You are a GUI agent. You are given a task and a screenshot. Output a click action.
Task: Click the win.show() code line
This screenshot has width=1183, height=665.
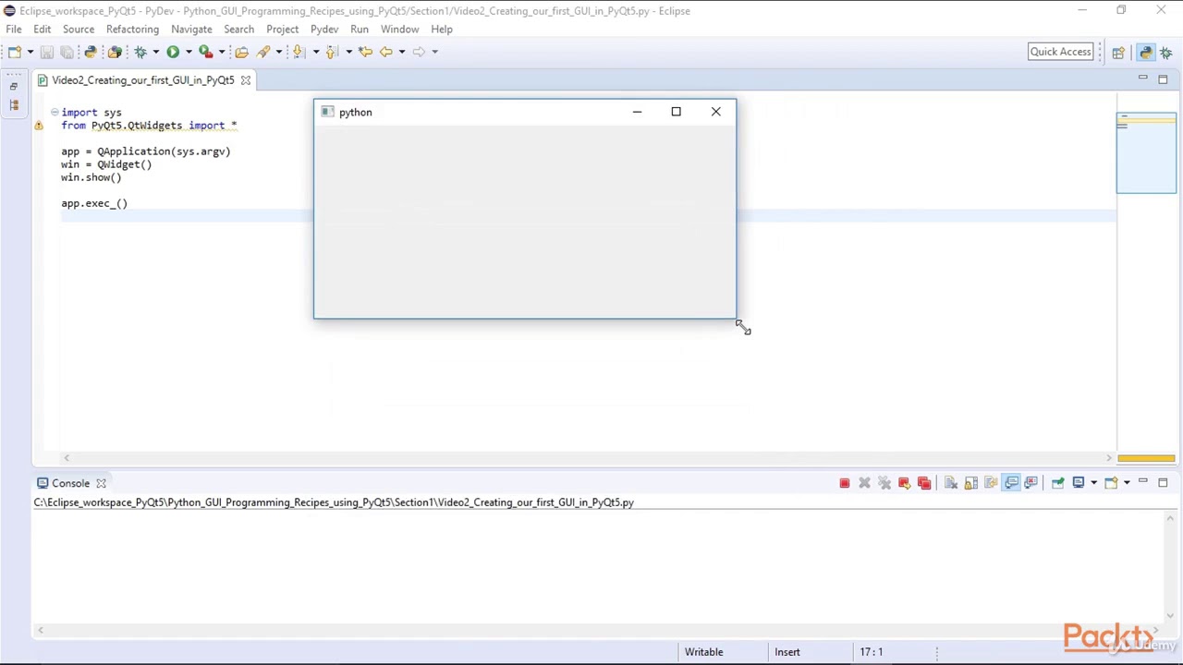point(91,177)
